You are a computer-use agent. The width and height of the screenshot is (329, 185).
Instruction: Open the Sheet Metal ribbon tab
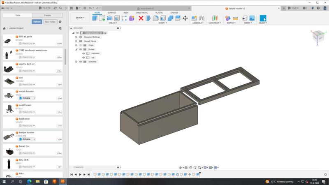tap(142, 13)
